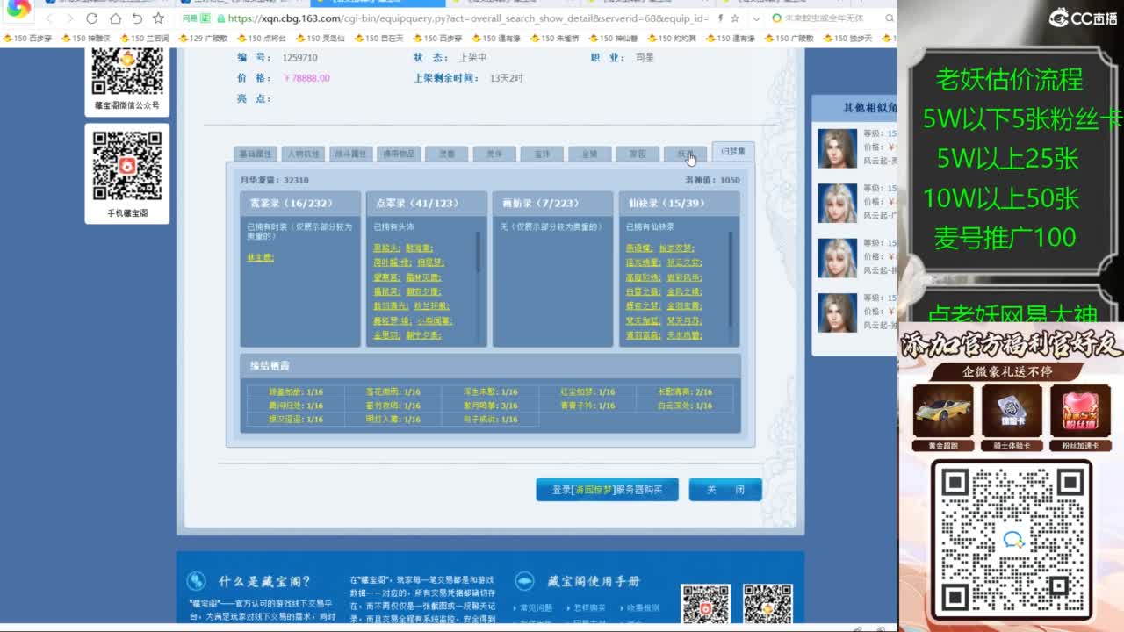Click the 登录[游园惊梦]服务器购买 button

(607, 490)
